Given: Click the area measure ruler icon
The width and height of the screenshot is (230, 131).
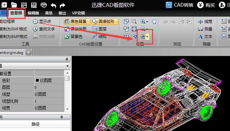Looking at the screenshot, I should pyautogui.click(x=224, y=37).
